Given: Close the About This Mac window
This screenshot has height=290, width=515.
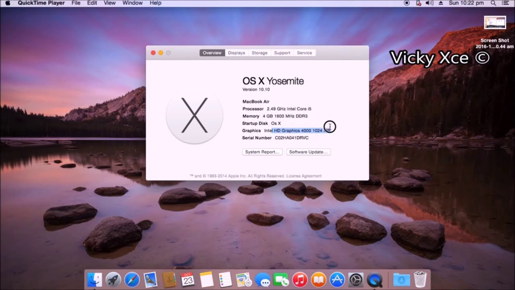Looking at the screenshot, I should [x=153, y=53].
